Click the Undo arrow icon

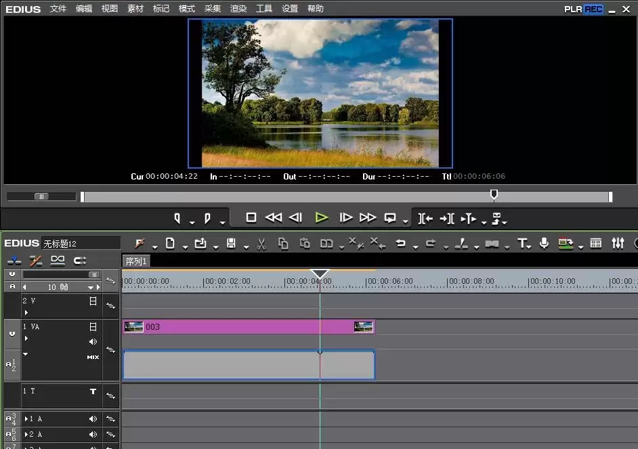tap(400, 243)
